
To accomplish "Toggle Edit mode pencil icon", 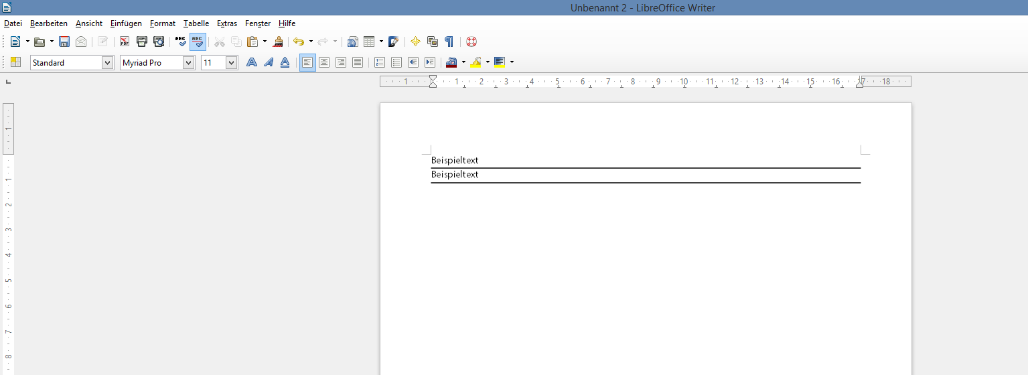I will pyautogui.click(x=102, y=42).
